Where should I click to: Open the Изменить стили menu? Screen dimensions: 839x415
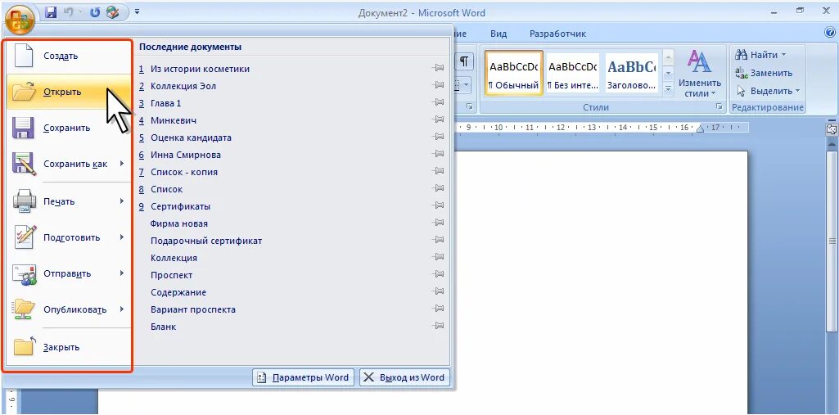coord(699,74)
